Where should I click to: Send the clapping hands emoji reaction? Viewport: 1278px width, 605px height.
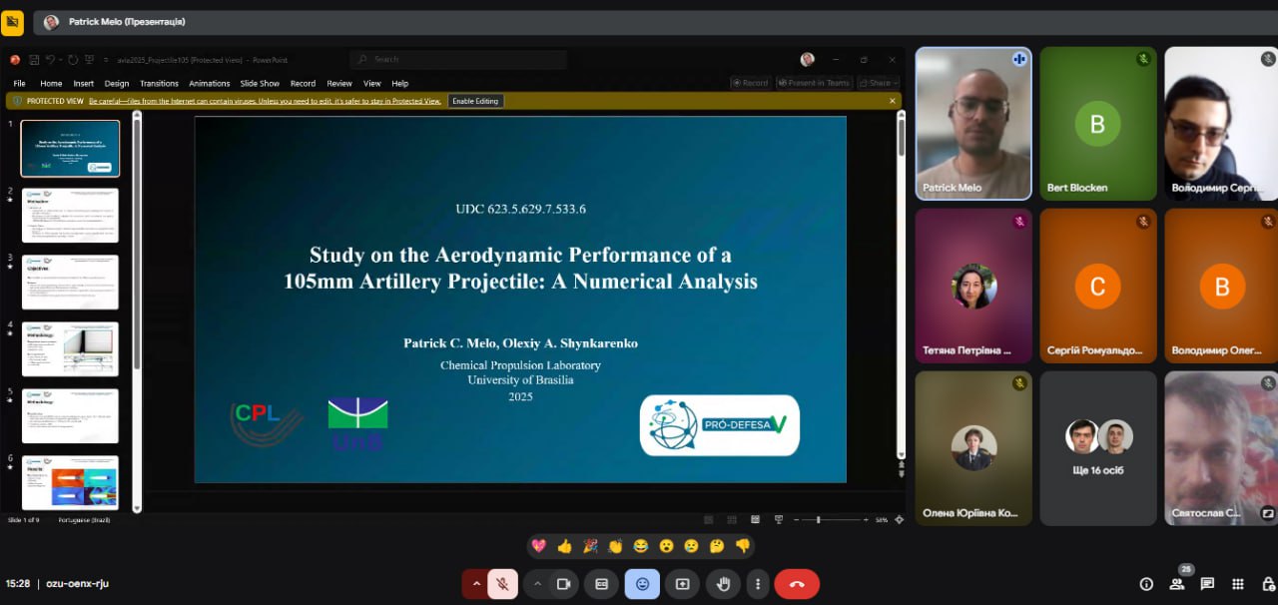[615, 546]
